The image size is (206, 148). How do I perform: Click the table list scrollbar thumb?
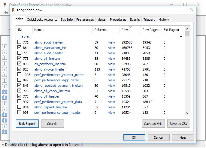tap(187, 34)
